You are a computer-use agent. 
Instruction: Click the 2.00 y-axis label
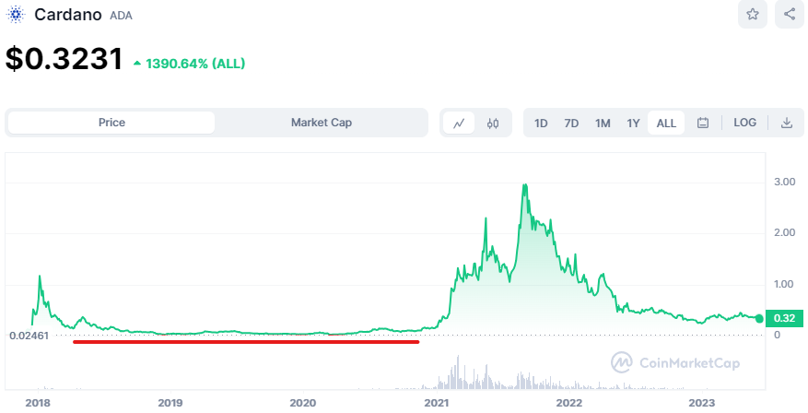[784, 232]
